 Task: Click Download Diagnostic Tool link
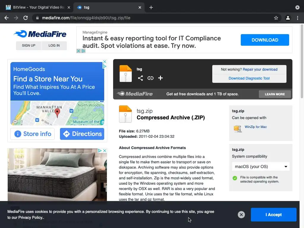[x=249, y=78]
